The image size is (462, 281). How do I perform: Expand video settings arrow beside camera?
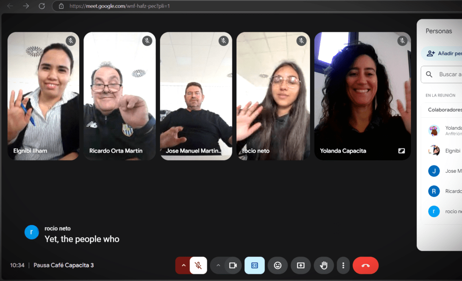pyautogui.click(x=218, y=265)
